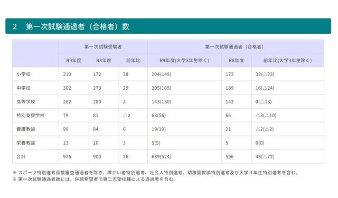Click the value '189' in 中学校 row

pyautogui.click(x=230, y=88)
